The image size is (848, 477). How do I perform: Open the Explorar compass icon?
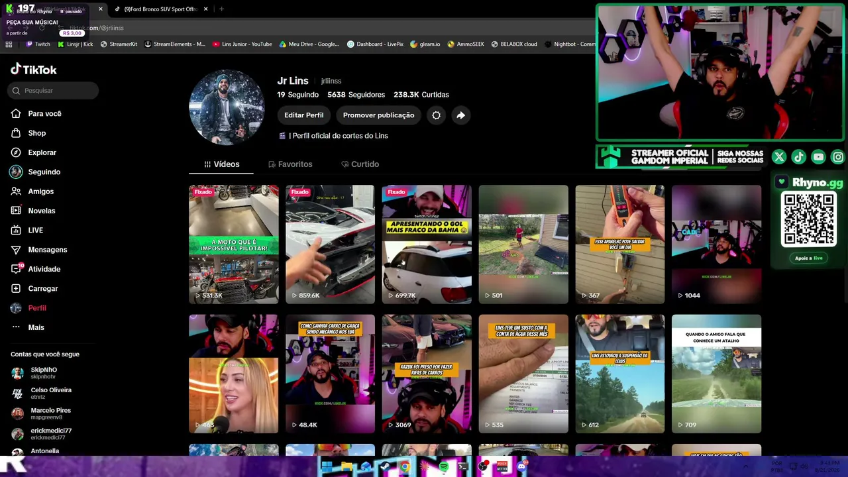point(16,152)
